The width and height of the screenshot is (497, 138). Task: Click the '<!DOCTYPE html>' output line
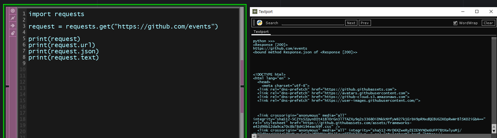pyautogui.click(x=269, y=74)
